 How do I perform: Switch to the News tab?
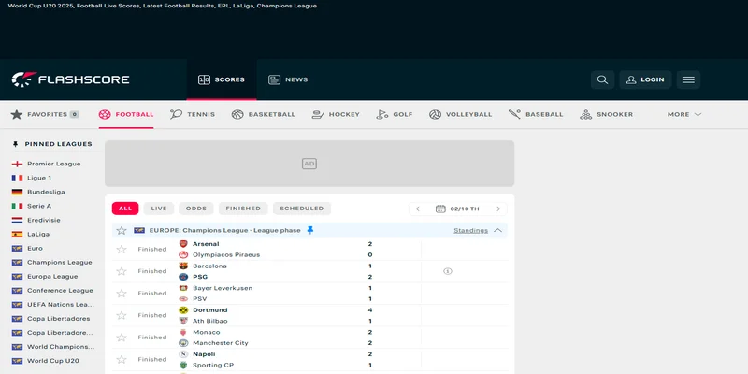pyautogui.click(x=287, y=79)
